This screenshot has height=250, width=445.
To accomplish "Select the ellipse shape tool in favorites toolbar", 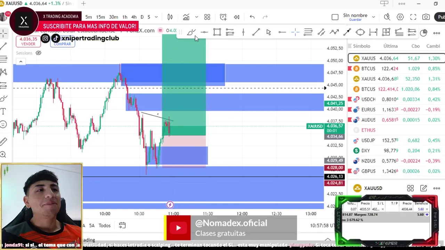I will [x=360, y=32].
